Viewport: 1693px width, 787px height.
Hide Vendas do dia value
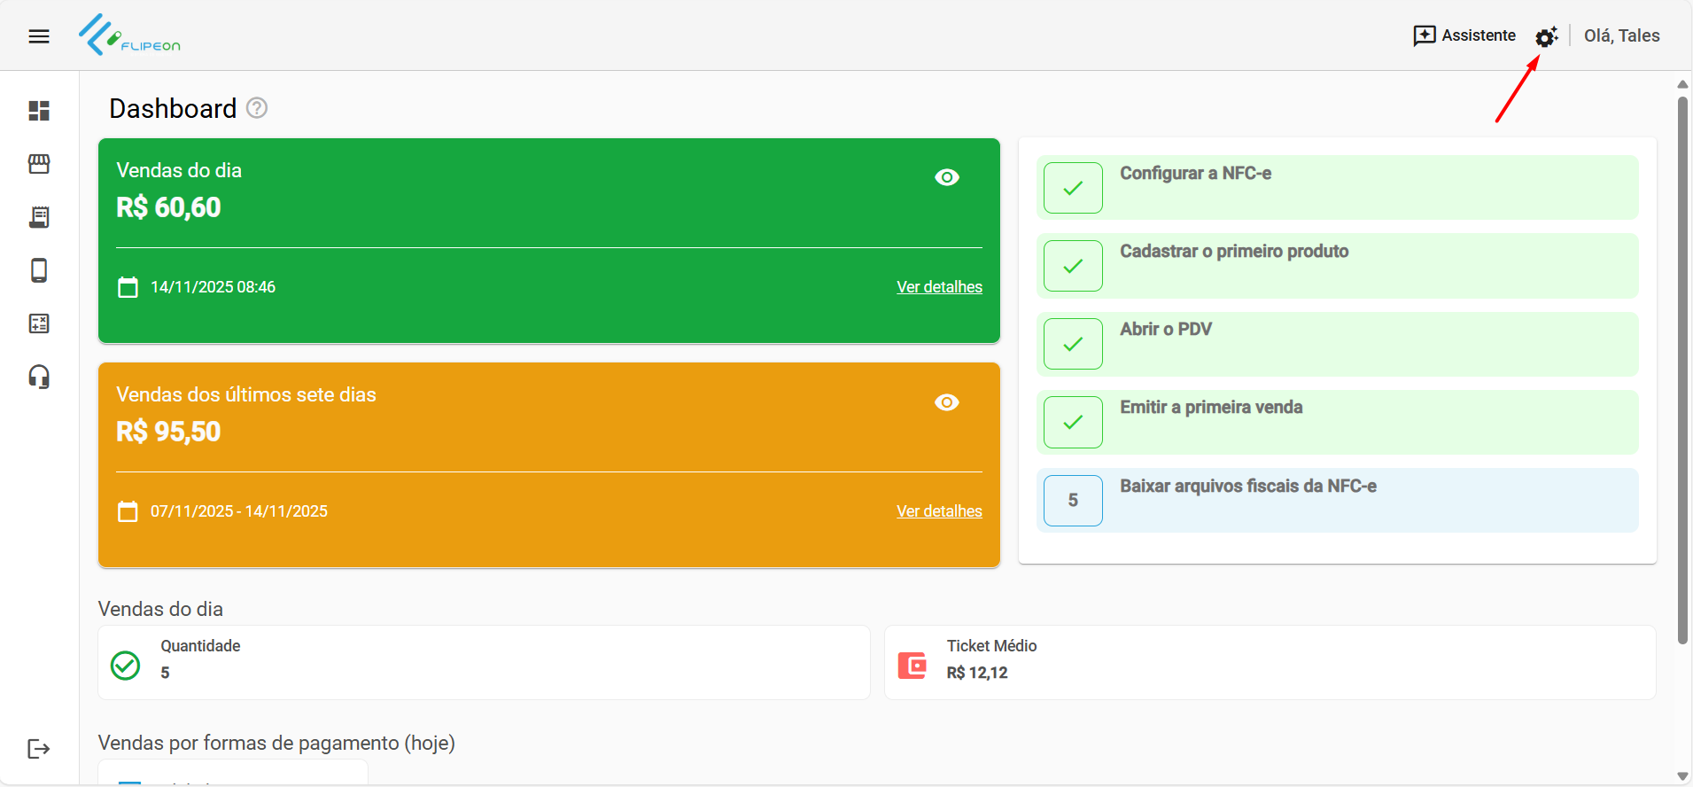[947, 177]
